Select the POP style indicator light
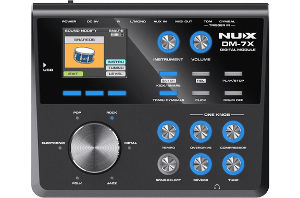Screen dimensions: 300x198 [x=77, y=118]
